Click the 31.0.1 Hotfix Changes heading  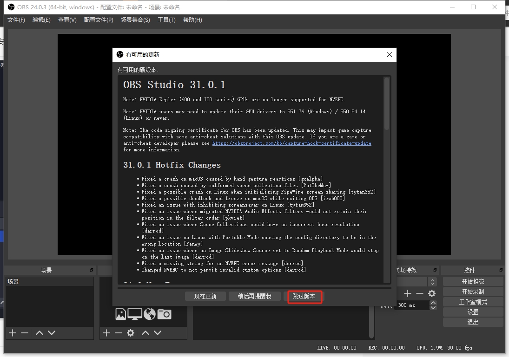172,165
